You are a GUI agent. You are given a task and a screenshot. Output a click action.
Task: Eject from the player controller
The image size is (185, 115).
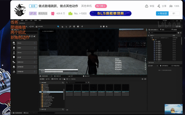[107, 26]
